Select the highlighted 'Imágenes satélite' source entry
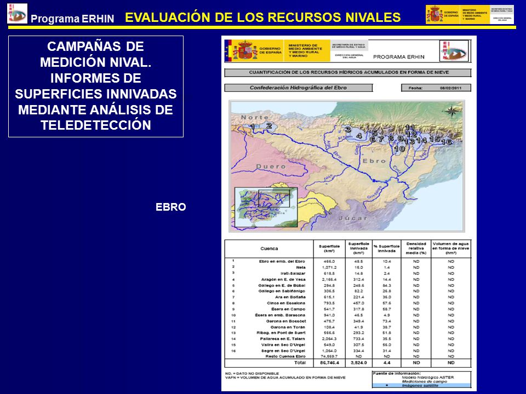The height and width of the screenshot is (394, 526). click(x=422, y=386)
